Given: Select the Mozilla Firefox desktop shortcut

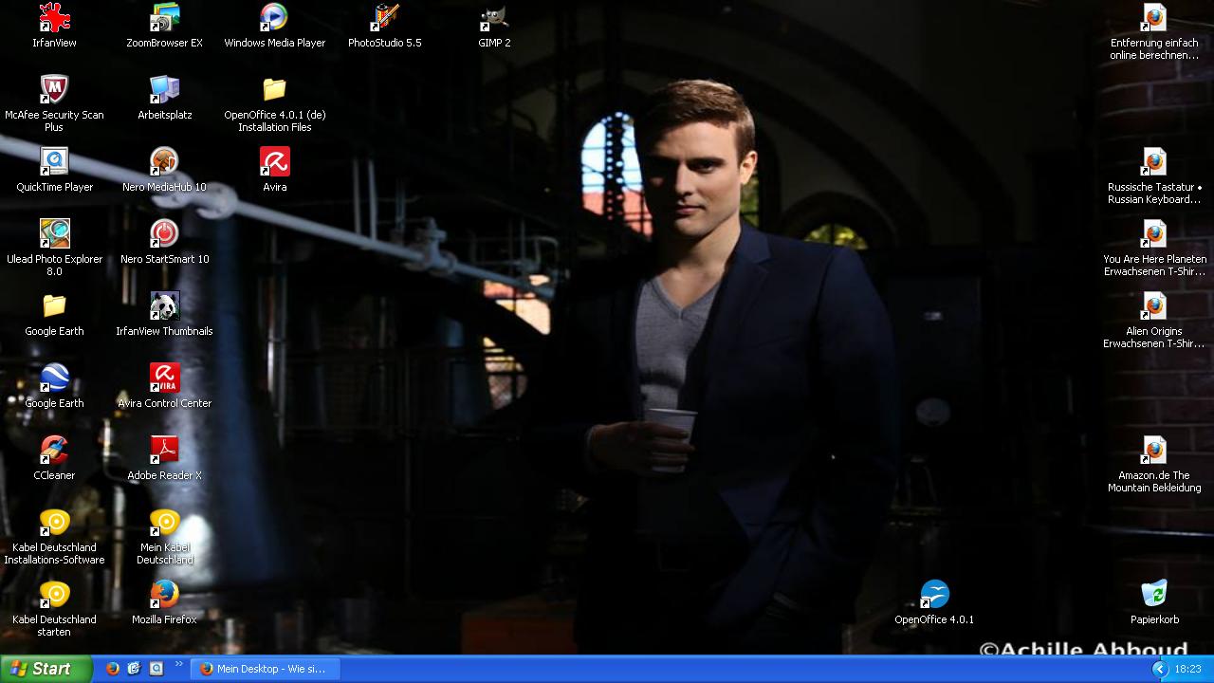Looking at the screenshot, I should (164, 595).
